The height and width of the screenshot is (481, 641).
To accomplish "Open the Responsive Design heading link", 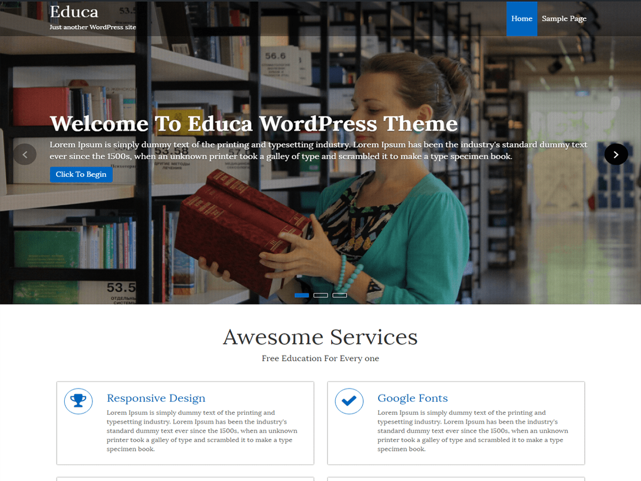I will [x=156, y=398].
